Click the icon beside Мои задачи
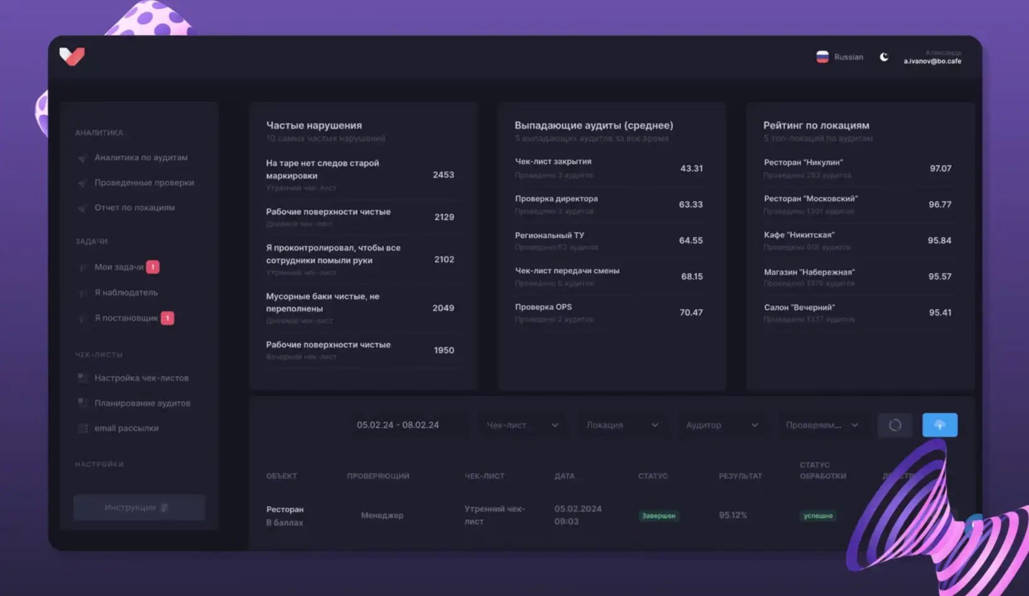This screenshot has width=1029, height=596. point(82,268)
